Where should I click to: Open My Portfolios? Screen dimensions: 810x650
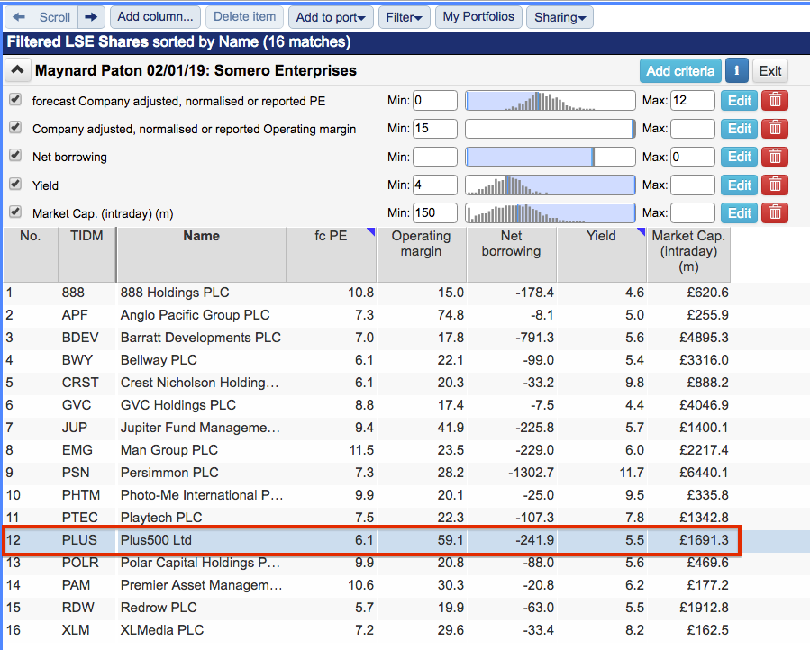tap(478, 17)
